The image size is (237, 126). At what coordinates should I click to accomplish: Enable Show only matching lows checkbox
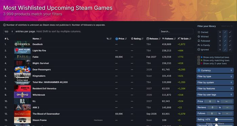coord(199,60)
